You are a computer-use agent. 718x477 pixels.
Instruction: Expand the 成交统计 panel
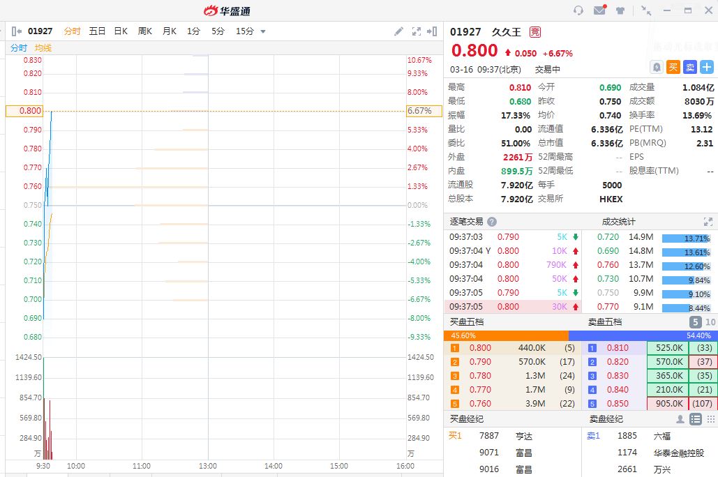(708, 222)
